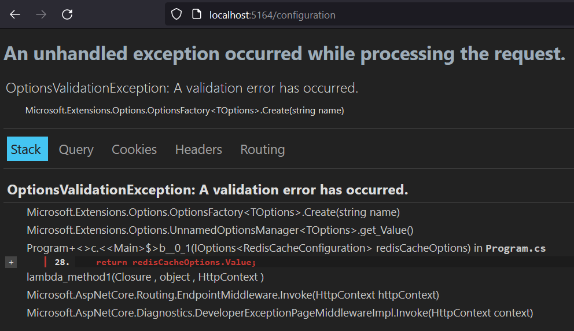Click the line number 28 marker
Viewport: 574px width, 331px height.
coord(62,262)
